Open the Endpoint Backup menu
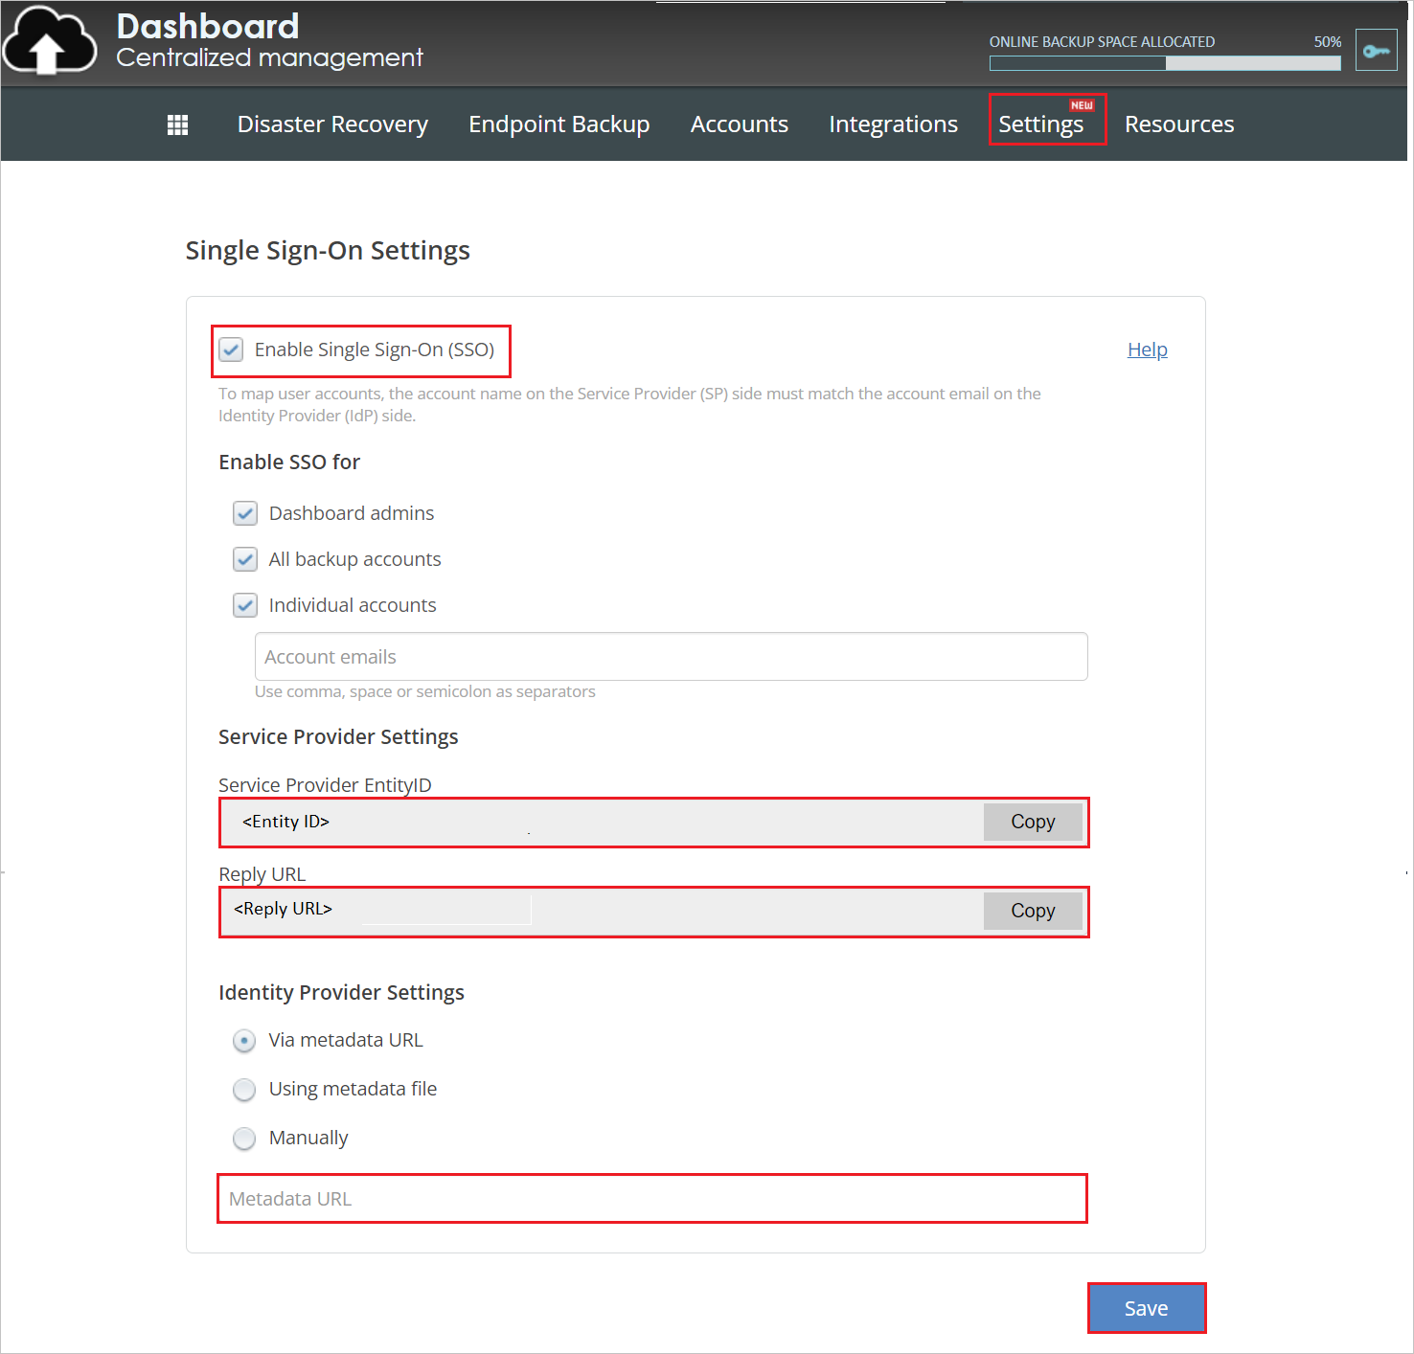 [559, 124]
